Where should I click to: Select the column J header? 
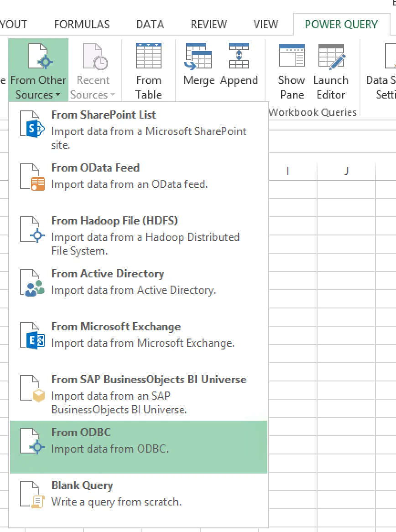346,171
